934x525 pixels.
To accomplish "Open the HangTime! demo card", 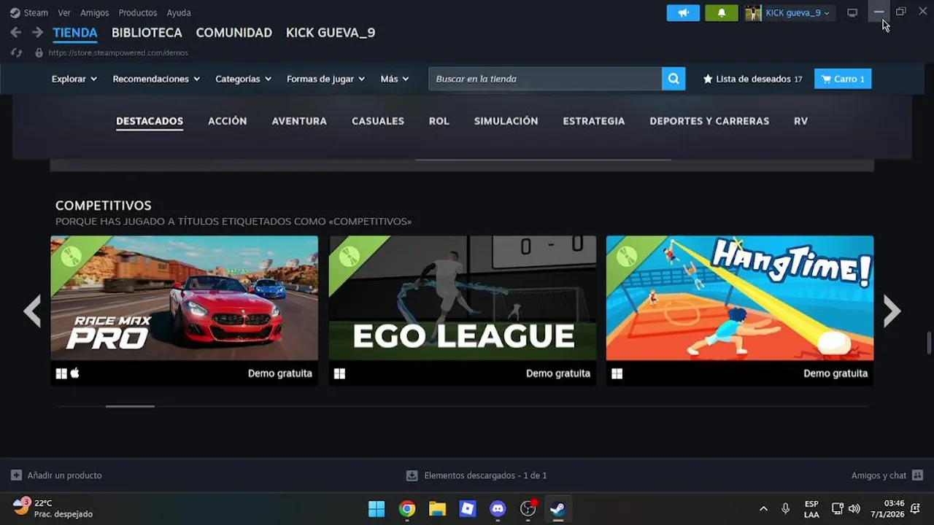I will click(x=740, y=311).
